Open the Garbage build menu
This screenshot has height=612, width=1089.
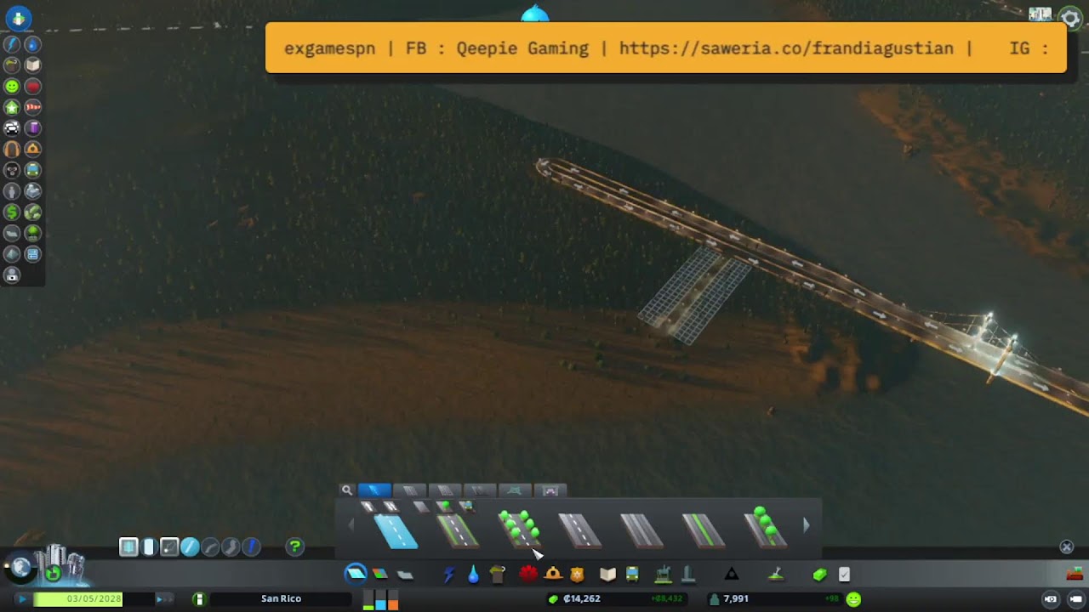[498, 575]
